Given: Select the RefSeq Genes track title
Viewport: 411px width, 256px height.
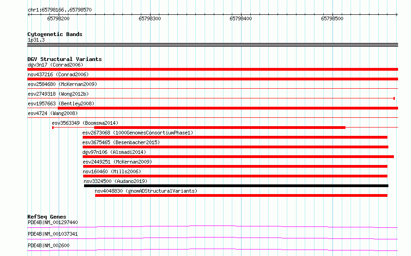Looking at the screenshot, I should coord(47,217).
